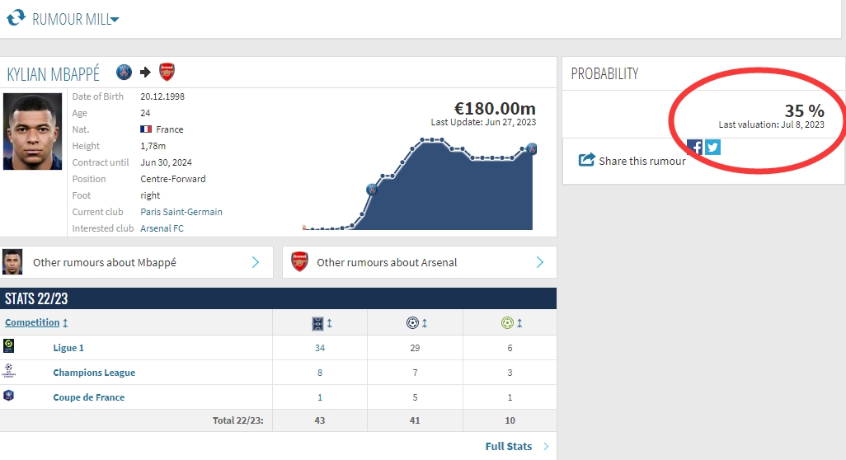Click the French flag icon

[146, 129]
